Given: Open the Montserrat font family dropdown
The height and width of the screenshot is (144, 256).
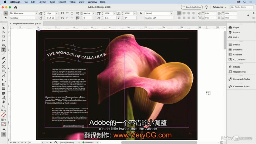Looking at the screenshot, I should (x=36, y=13).
